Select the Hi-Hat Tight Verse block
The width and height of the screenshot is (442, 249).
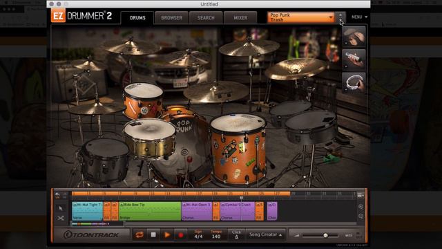point(88,211)
